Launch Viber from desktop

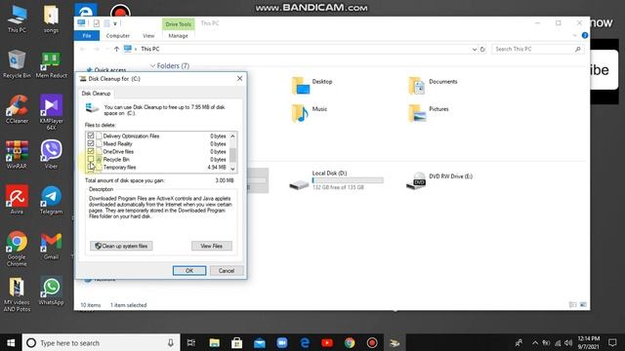(x=51, y=154)
